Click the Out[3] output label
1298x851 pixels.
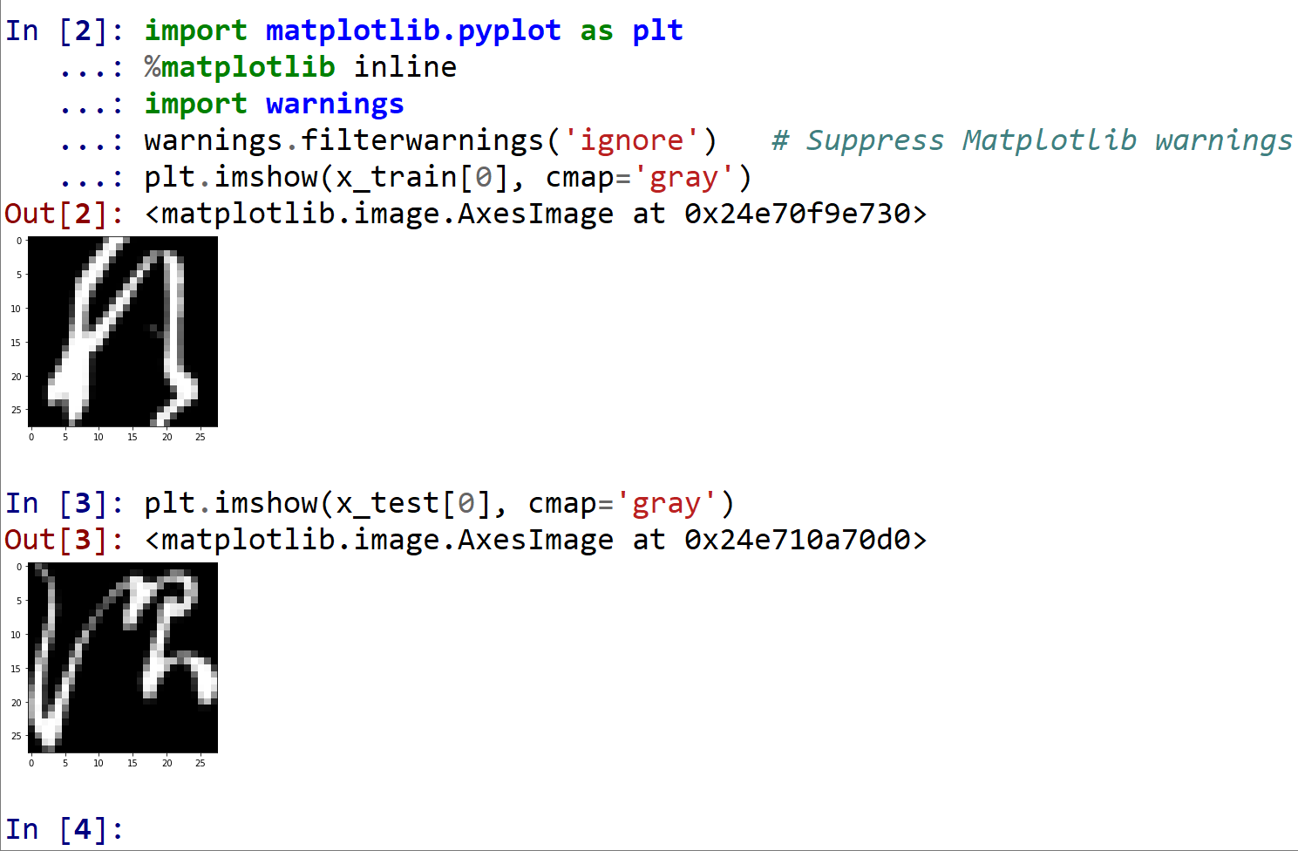(x=65, y=540)
